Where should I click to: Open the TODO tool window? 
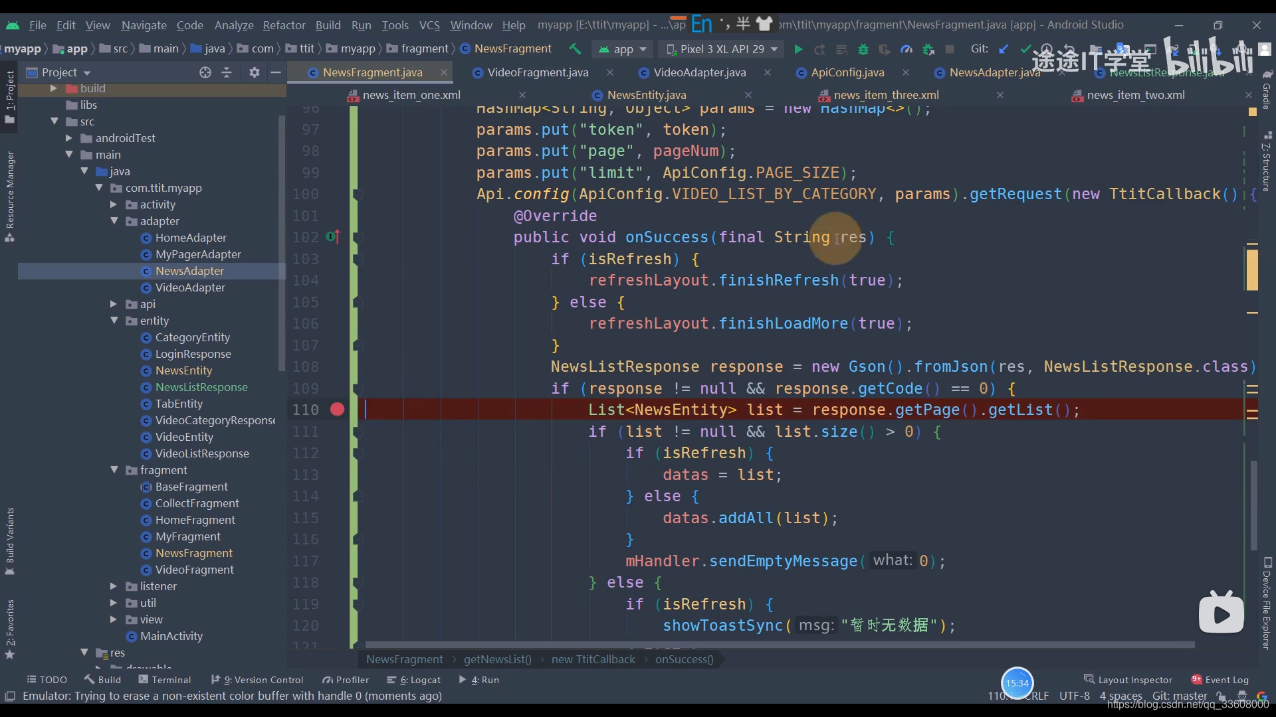point(47,680)
